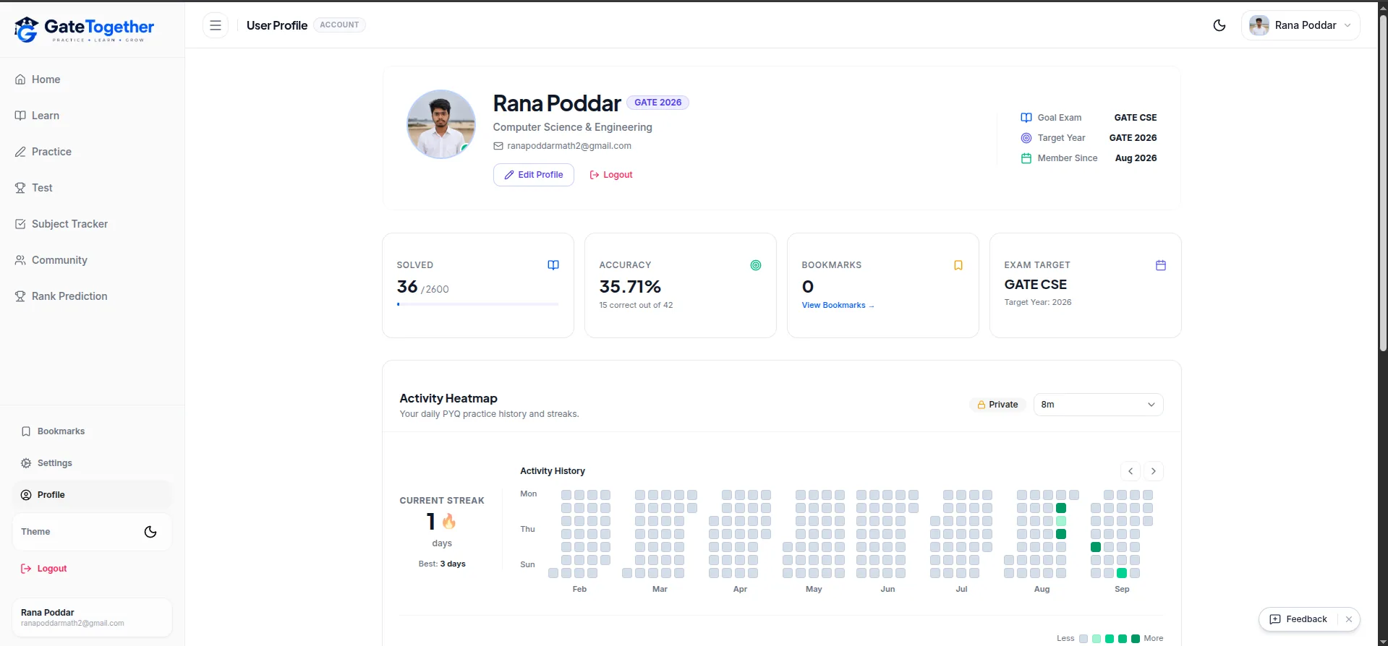This screenshot has height=646, width=1388.
Task: Click the Member Since calendar icon
Action: pos(1026,158)
